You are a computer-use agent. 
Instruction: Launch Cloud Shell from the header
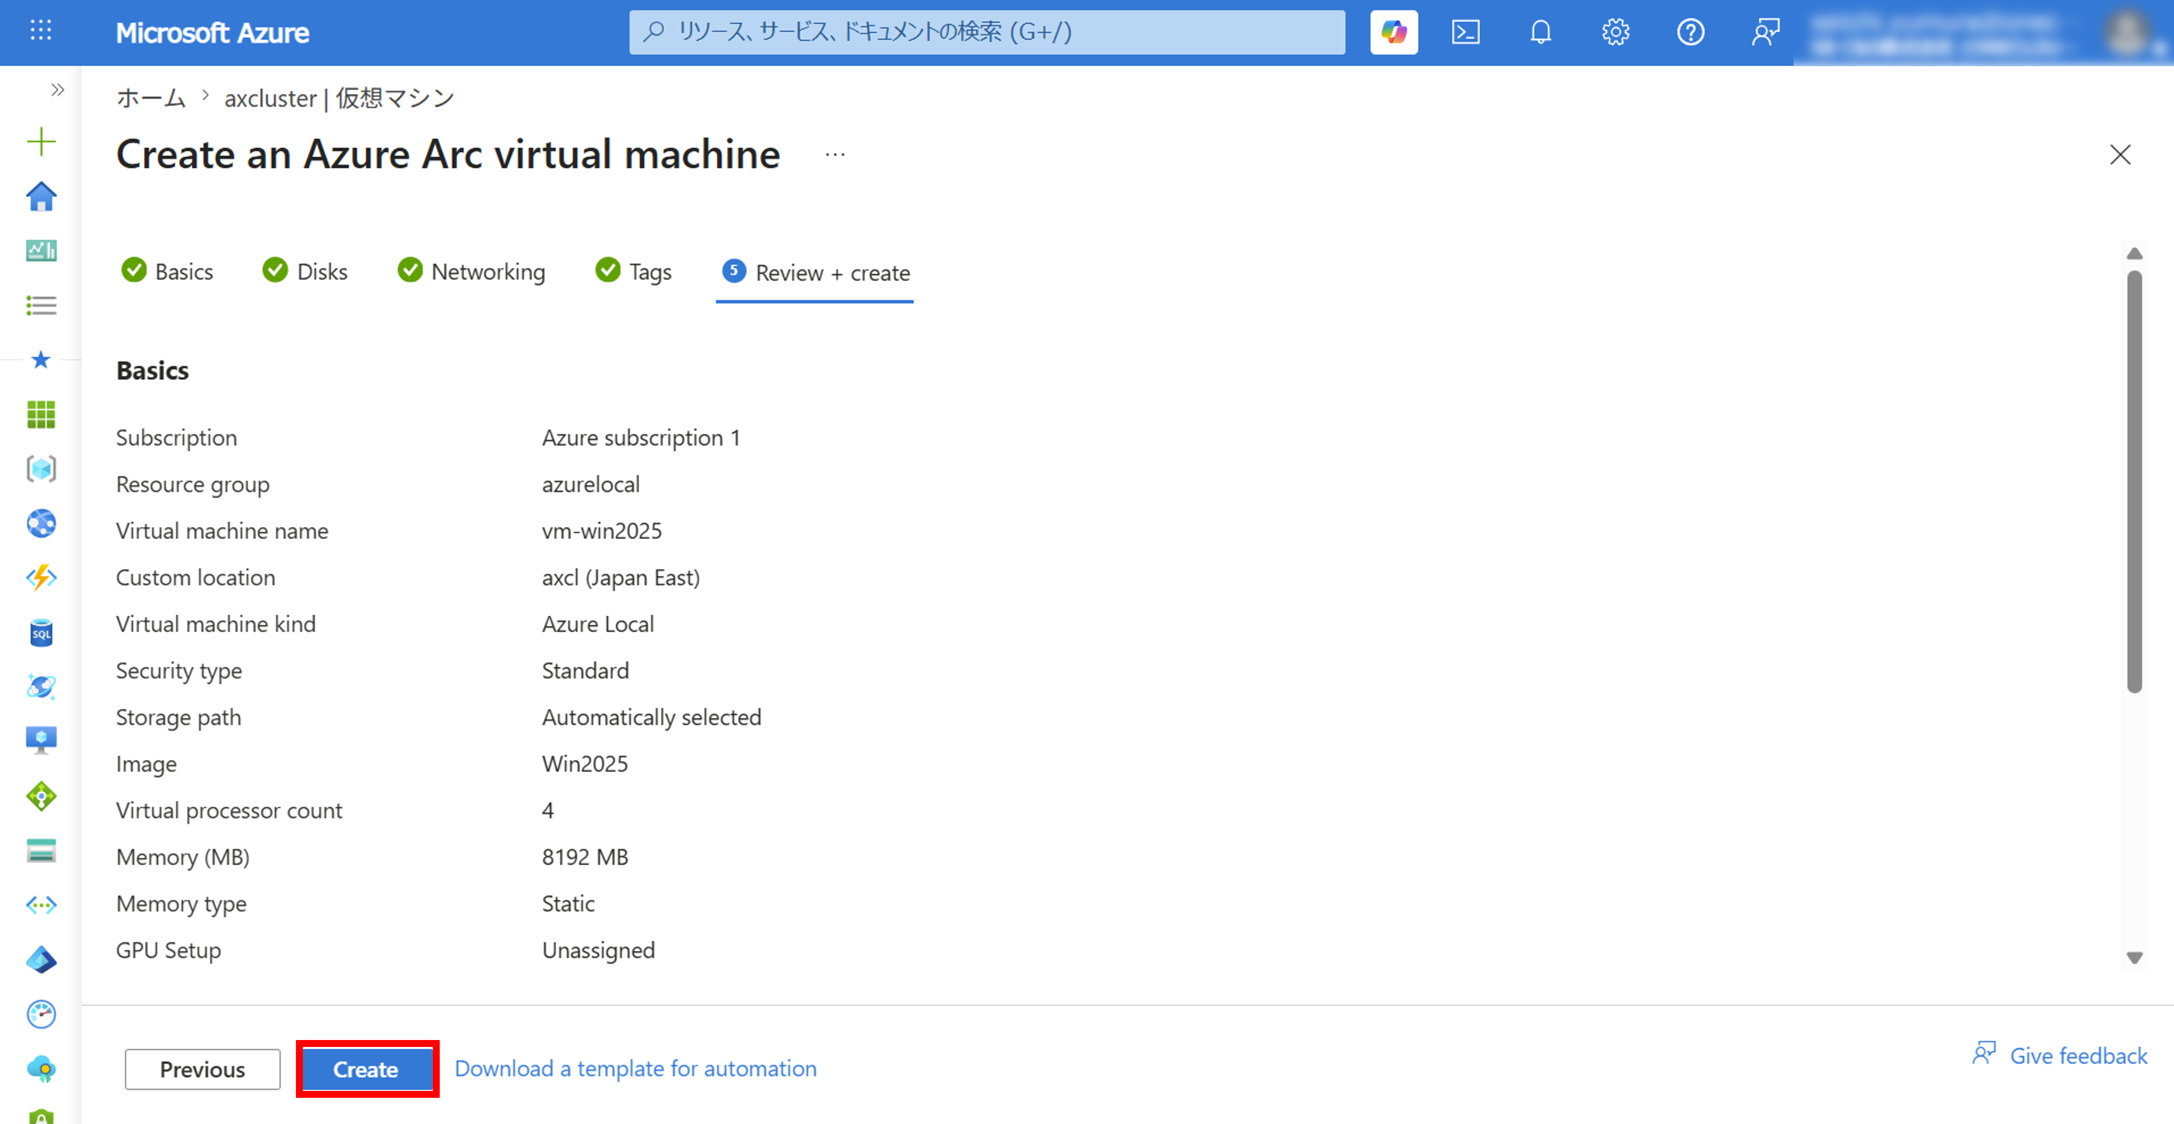(x=1465, y=32)
